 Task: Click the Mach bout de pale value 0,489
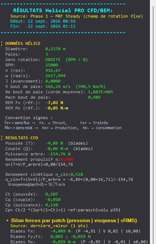coord(94,97)
